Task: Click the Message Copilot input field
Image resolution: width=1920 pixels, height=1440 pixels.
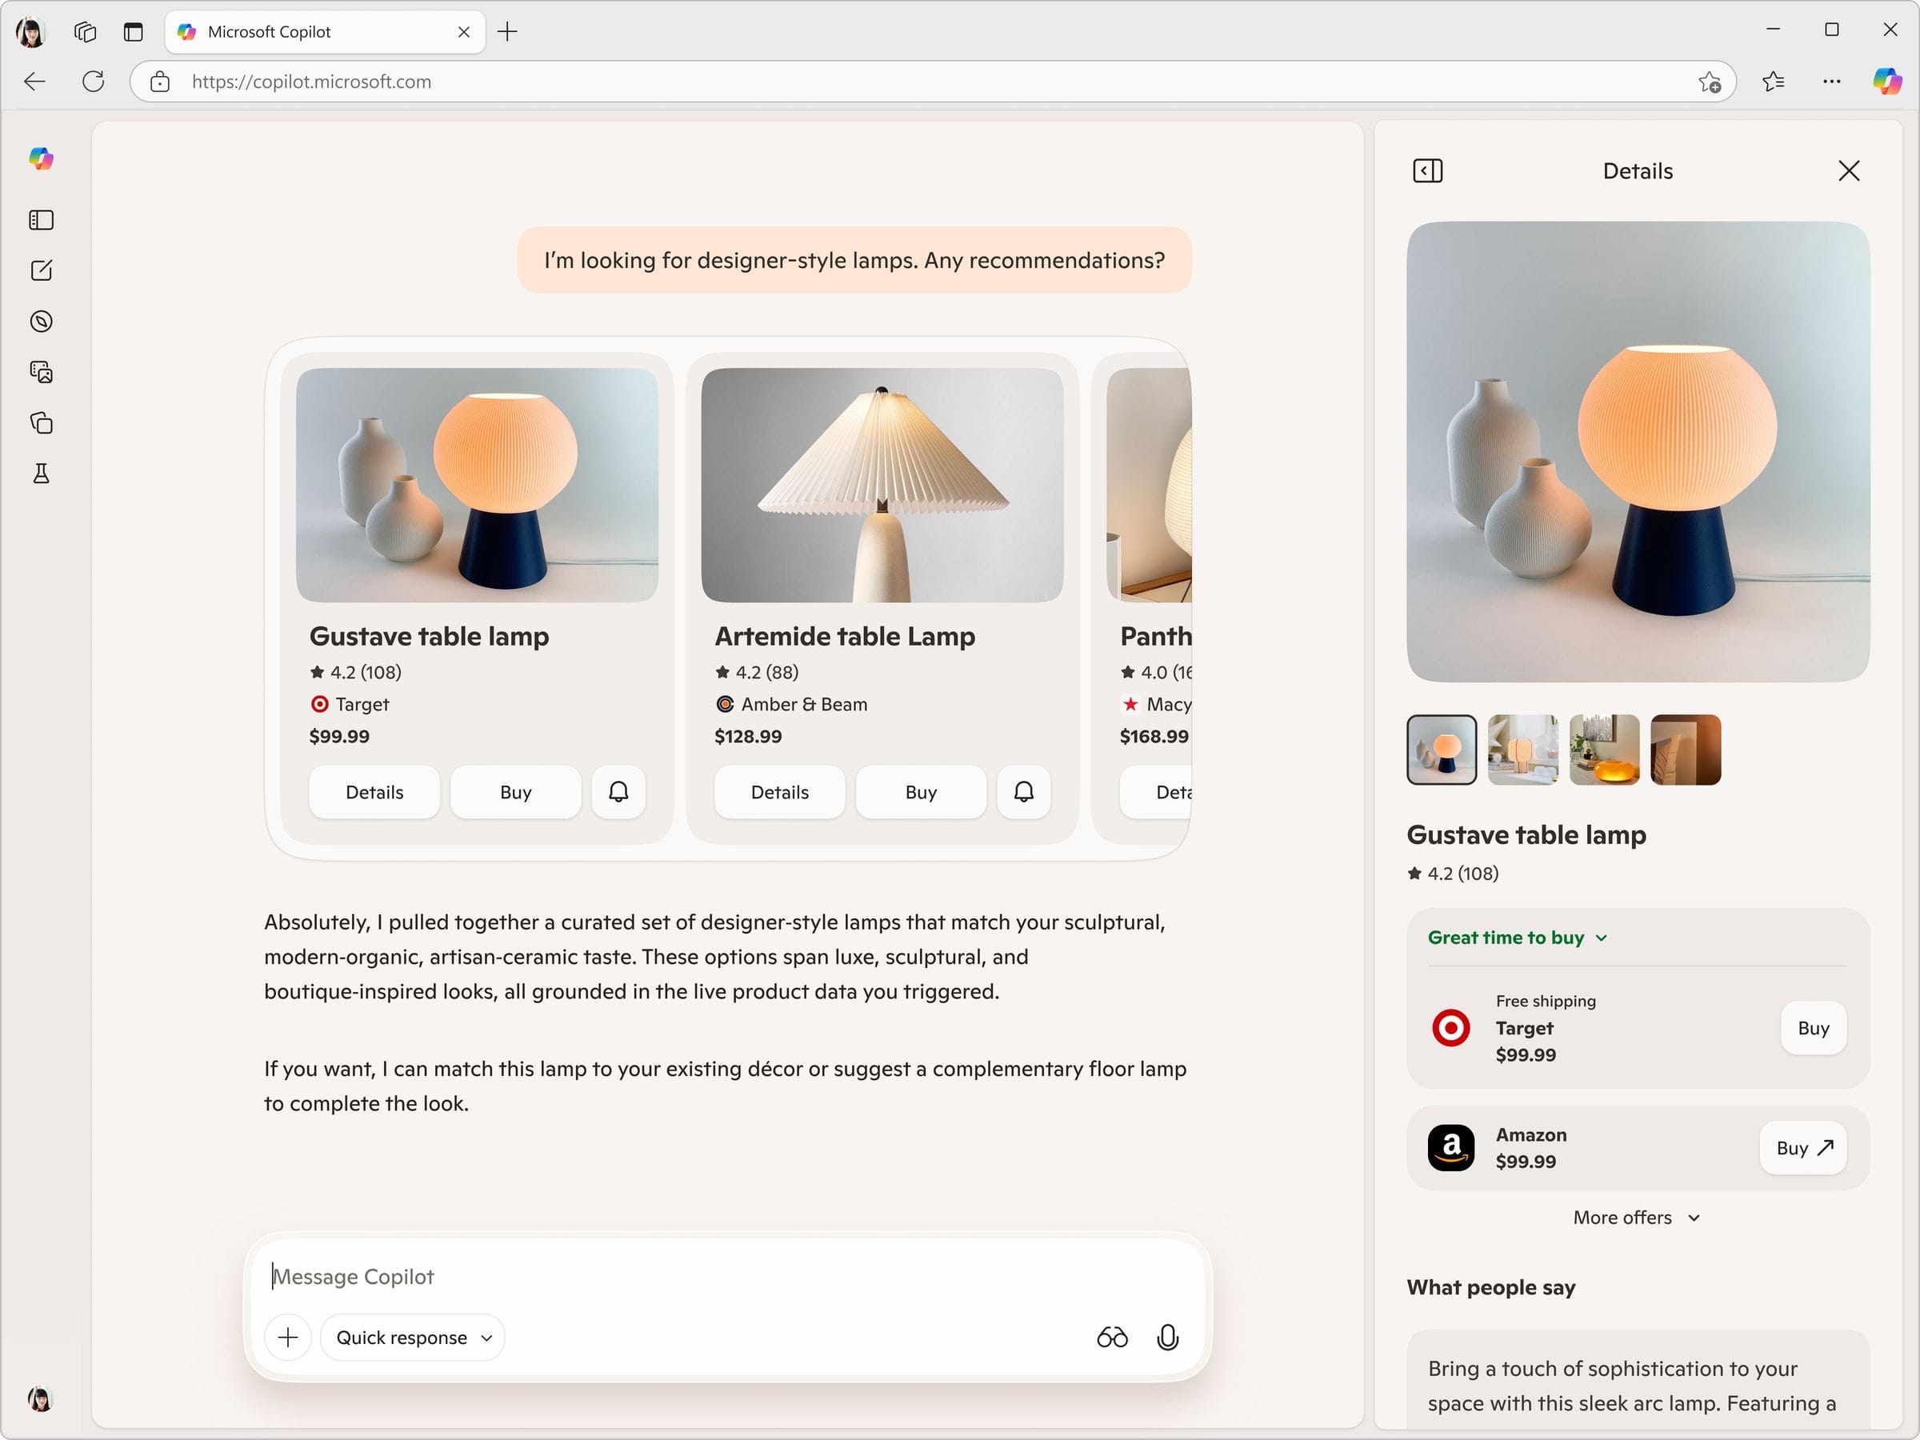Action: (727, 1277)
